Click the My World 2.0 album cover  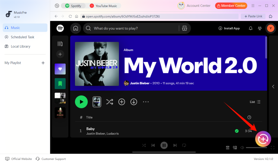tap(97, 64)
